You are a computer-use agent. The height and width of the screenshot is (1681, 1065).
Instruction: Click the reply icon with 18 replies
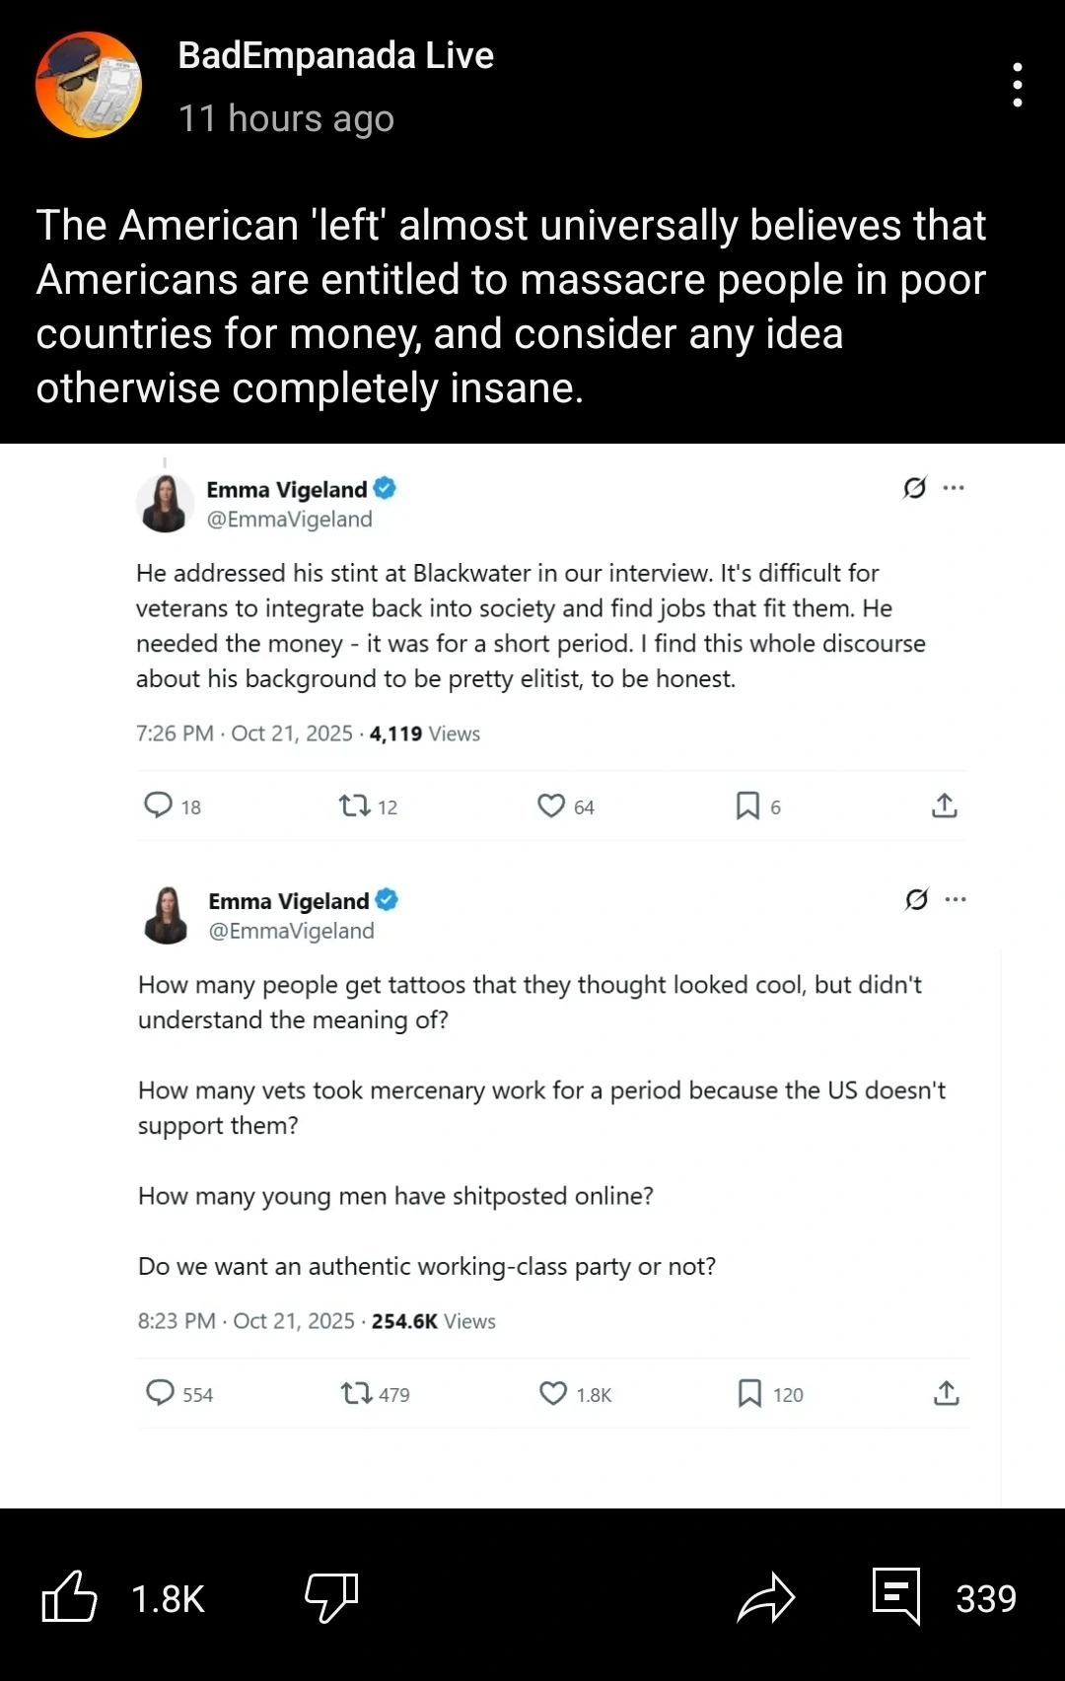(159, 805)
